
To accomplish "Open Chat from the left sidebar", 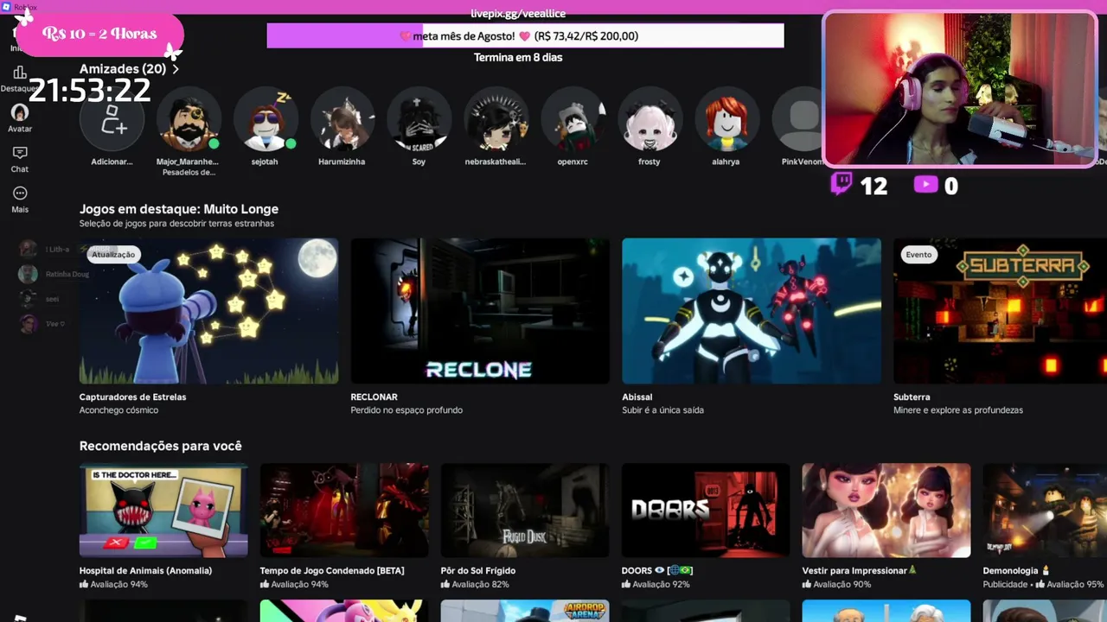I will tap(20, 153).
